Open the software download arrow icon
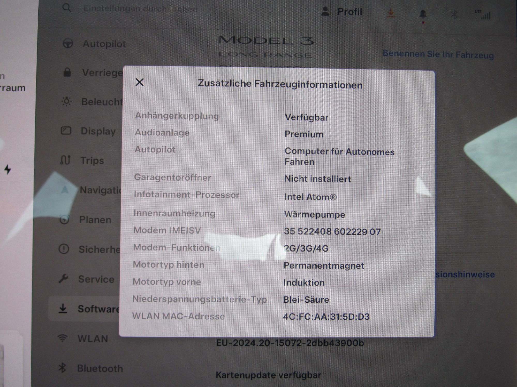 (391, 13)
